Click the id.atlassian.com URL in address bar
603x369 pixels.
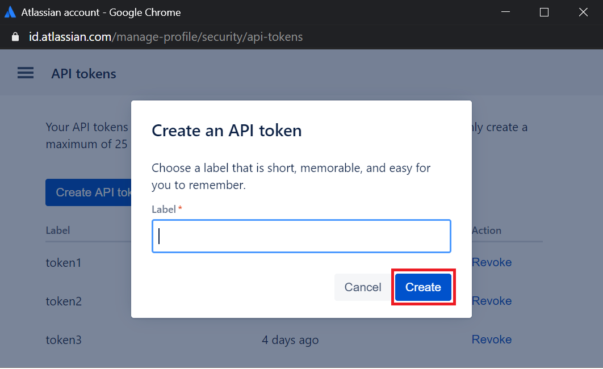point(166,37)
